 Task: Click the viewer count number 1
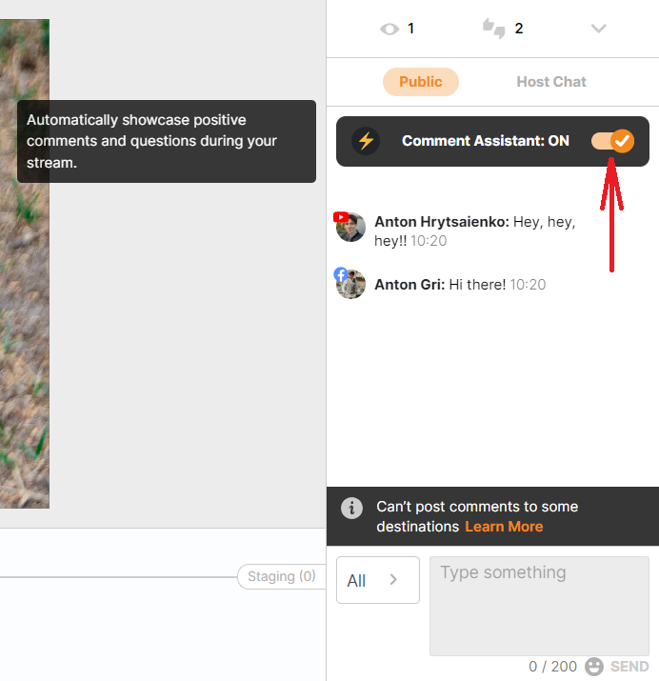(x=410, y=29)
